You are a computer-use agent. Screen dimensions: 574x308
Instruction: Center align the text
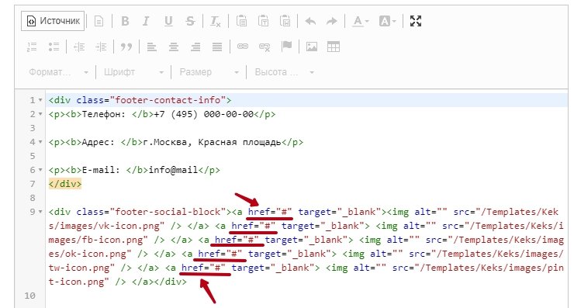tap(174, 47)
